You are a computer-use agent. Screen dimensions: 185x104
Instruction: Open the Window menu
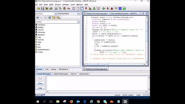79,5
